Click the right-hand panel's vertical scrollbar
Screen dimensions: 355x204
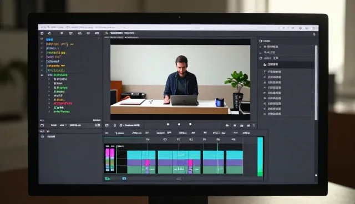pos(316,83)
